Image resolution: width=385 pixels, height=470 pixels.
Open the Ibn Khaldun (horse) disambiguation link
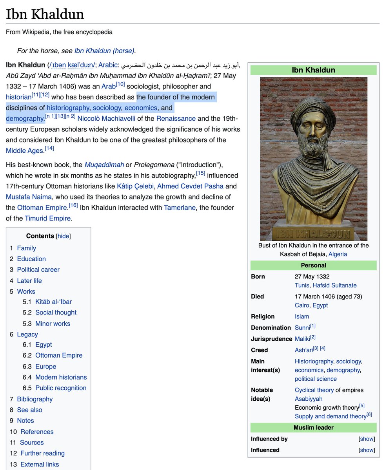(104, 51)
